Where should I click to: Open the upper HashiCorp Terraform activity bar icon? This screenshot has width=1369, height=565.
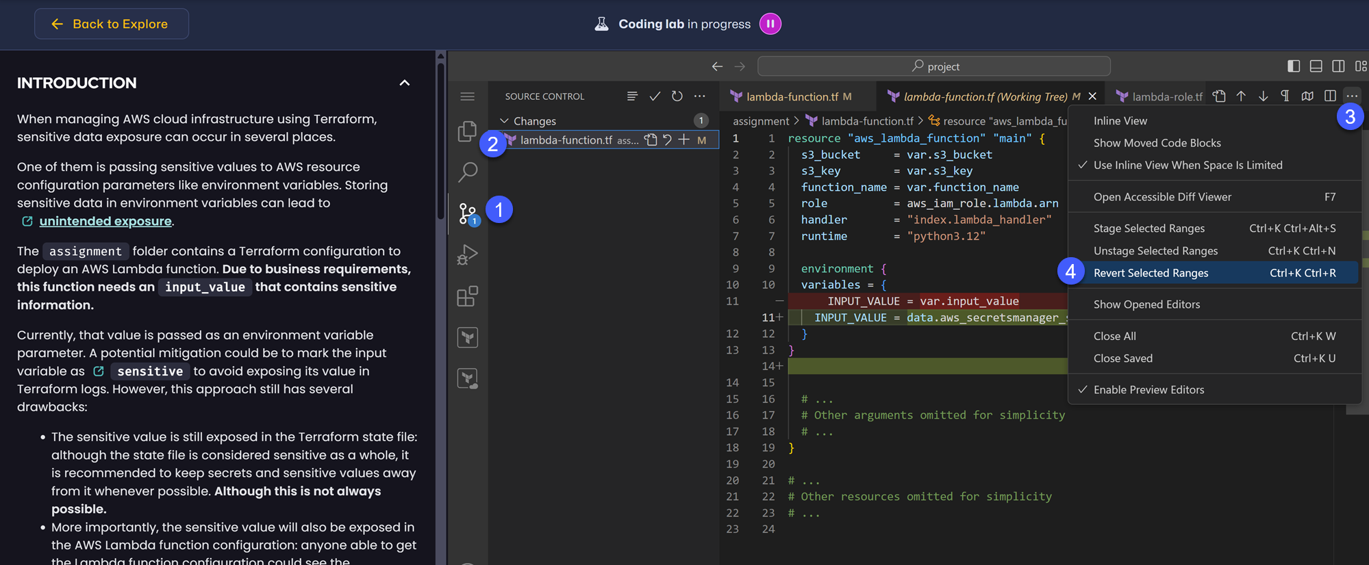click(468, 337)
